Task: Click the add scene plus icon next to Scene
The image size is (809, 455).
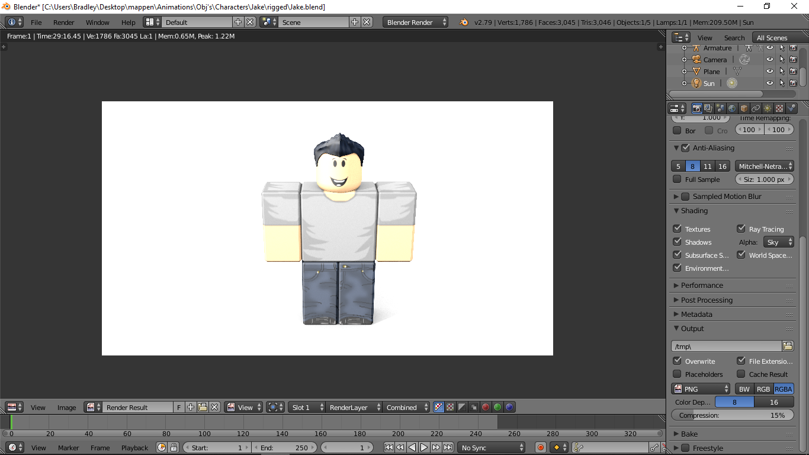Action: (355, 22)
